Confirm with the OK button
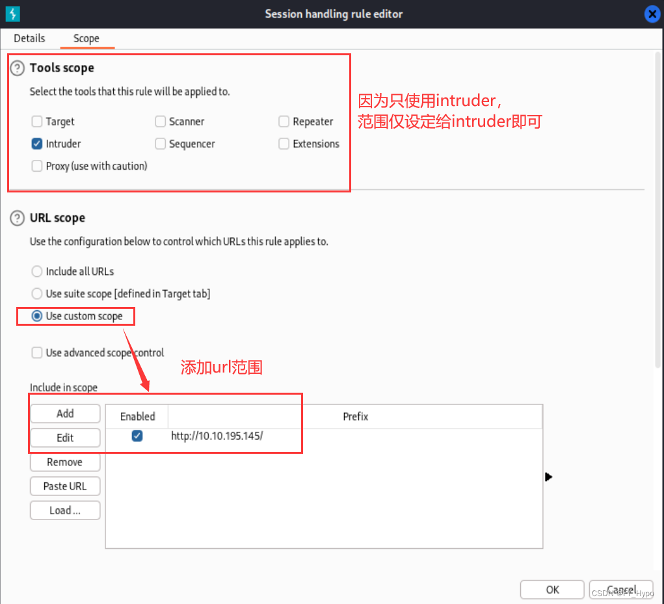Viewport: 664px width, 604px height. coord(552,590)
